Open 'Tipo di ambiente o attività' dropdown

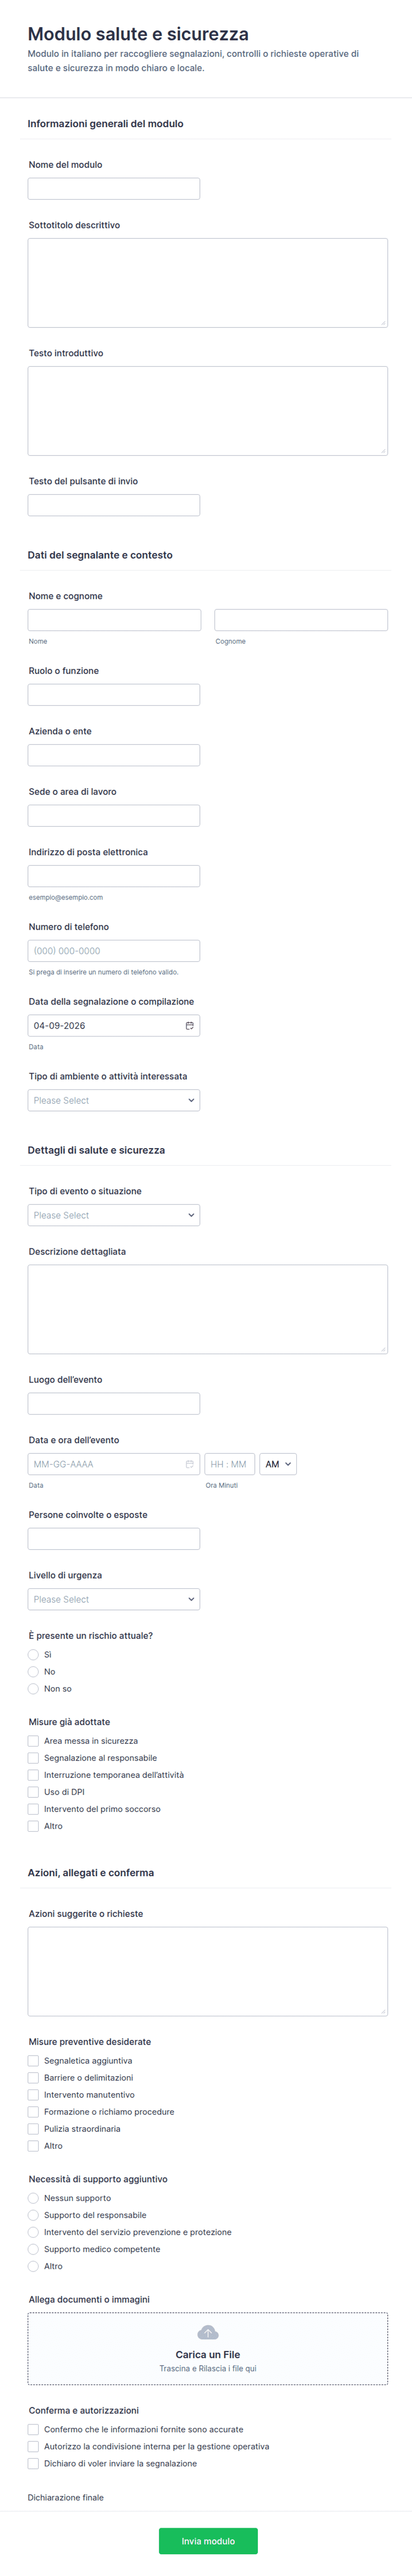(114, 1100)
